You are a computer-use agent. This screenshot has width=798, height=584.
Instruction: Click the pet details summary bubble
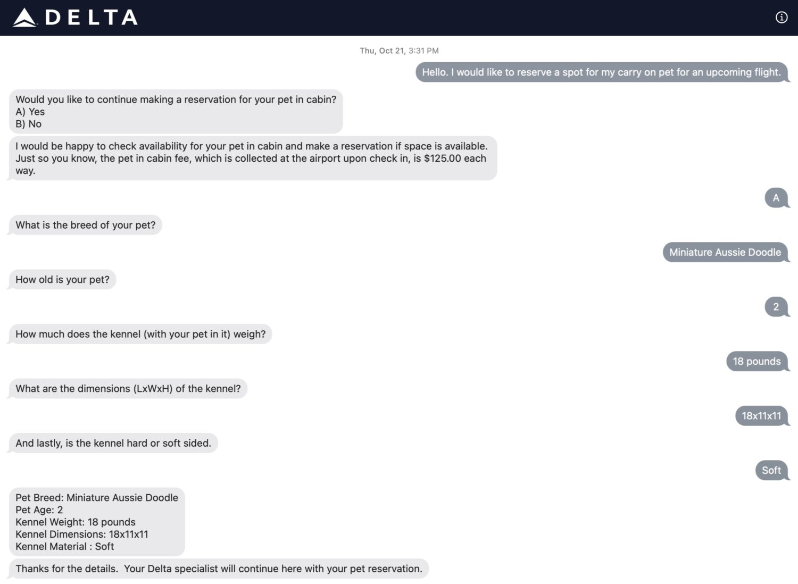(x=95, y=522)
